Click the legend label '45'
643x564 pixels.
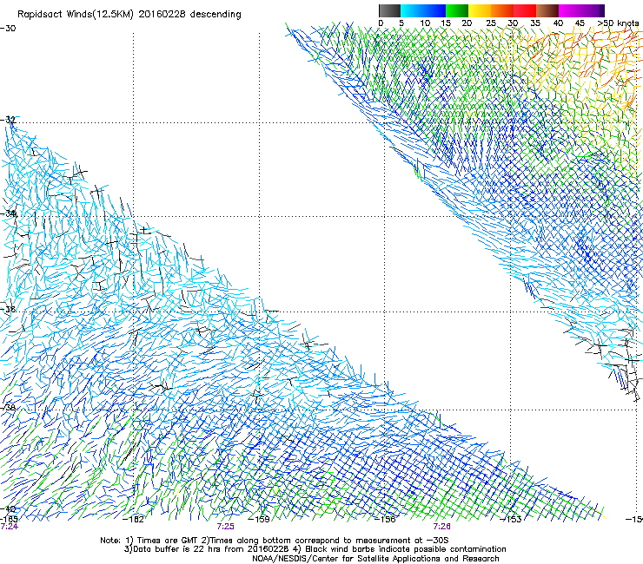coord(580,23)
